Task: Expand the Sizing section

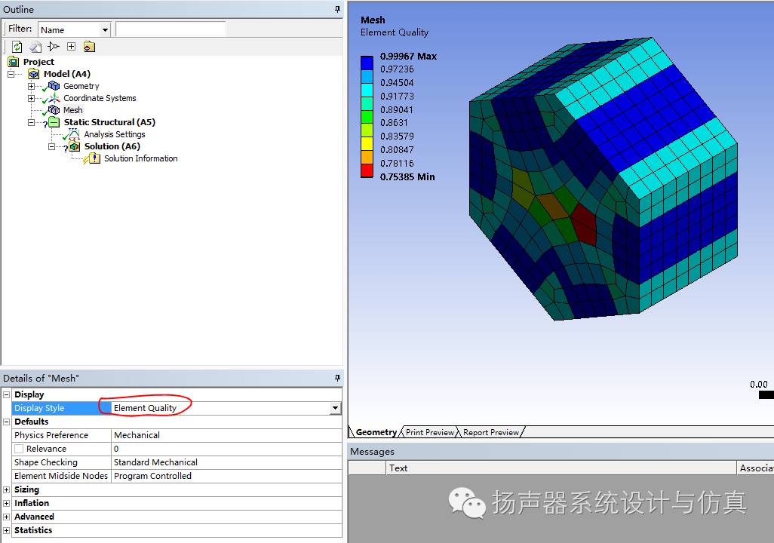Action: (7, 489)
